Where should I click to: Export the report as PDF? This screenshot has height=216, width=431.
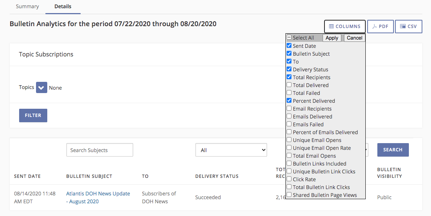pyautogui.click(x=380, y=26)
